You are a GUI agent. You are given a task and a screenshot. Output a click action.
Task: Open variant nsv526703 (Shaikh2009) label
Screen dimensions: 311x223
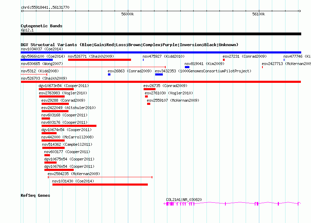click(x=44, y=78)
